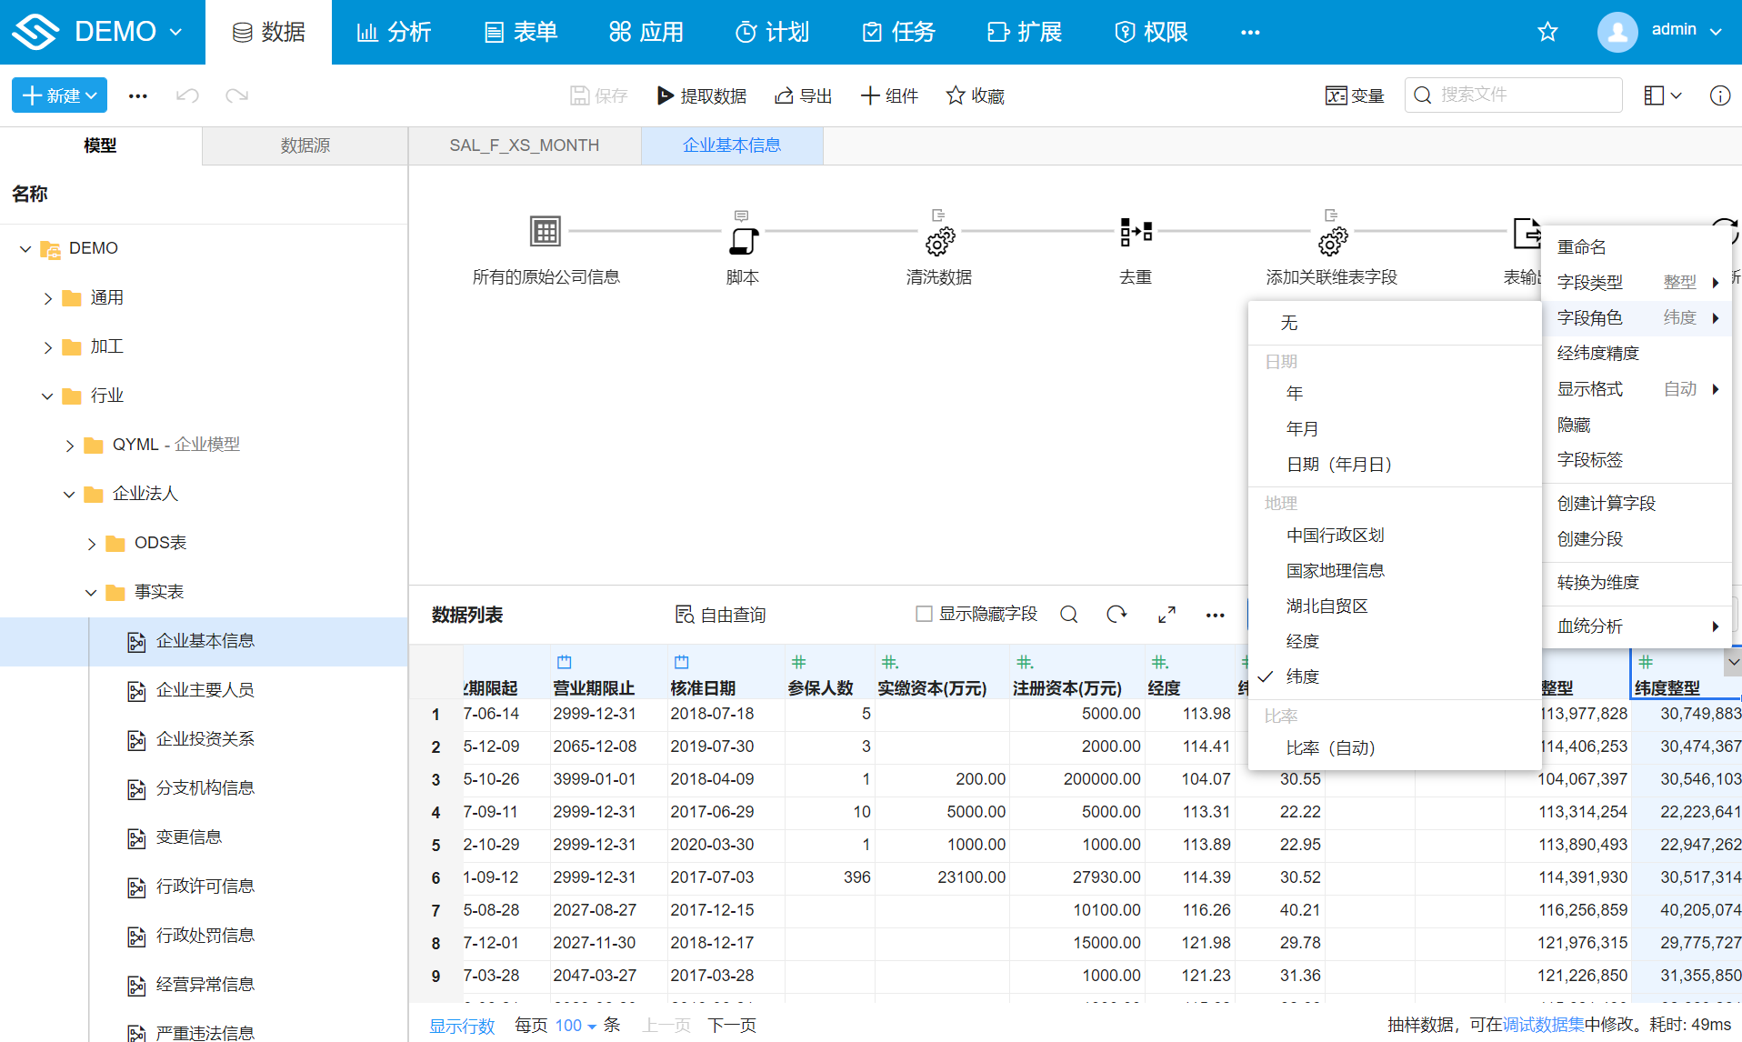Expand the 通用 folder in the tree
The width and height of the screenshot is (1742, 1042).
pos(48,298)
